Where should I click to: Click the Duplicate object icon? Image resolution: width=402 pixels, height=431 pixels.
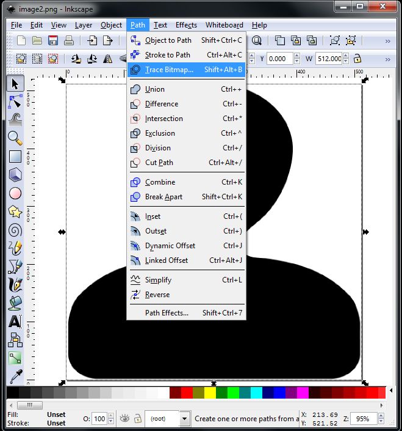[280, 41]
